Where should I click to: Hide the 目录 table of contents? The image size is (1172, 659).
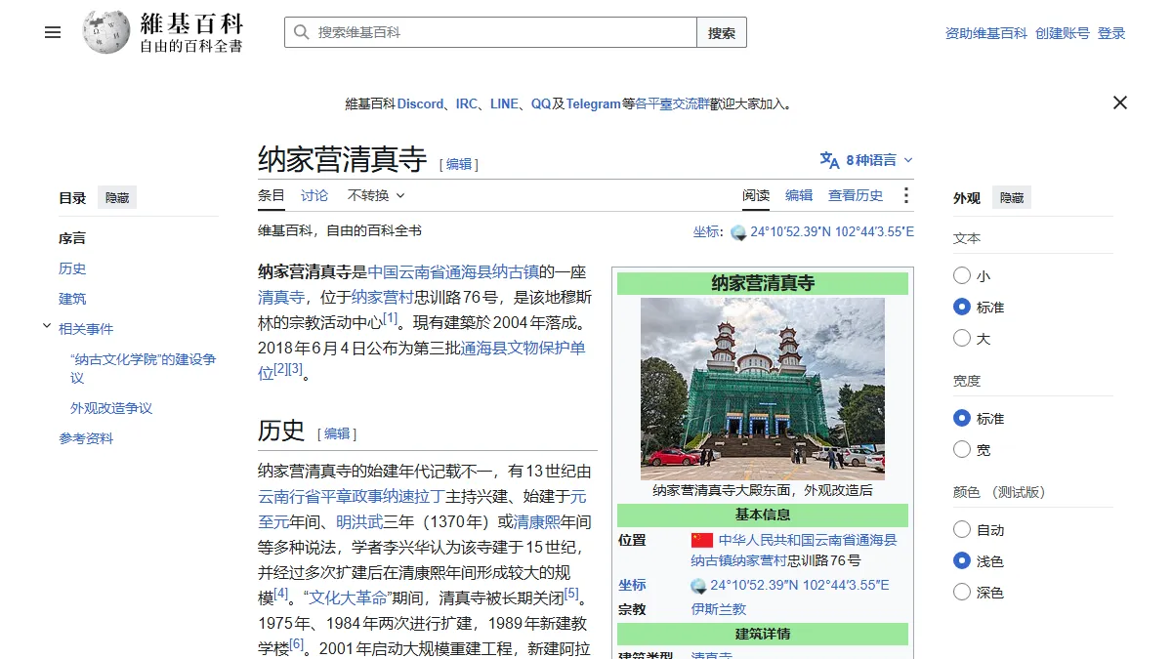coord(117,198)
